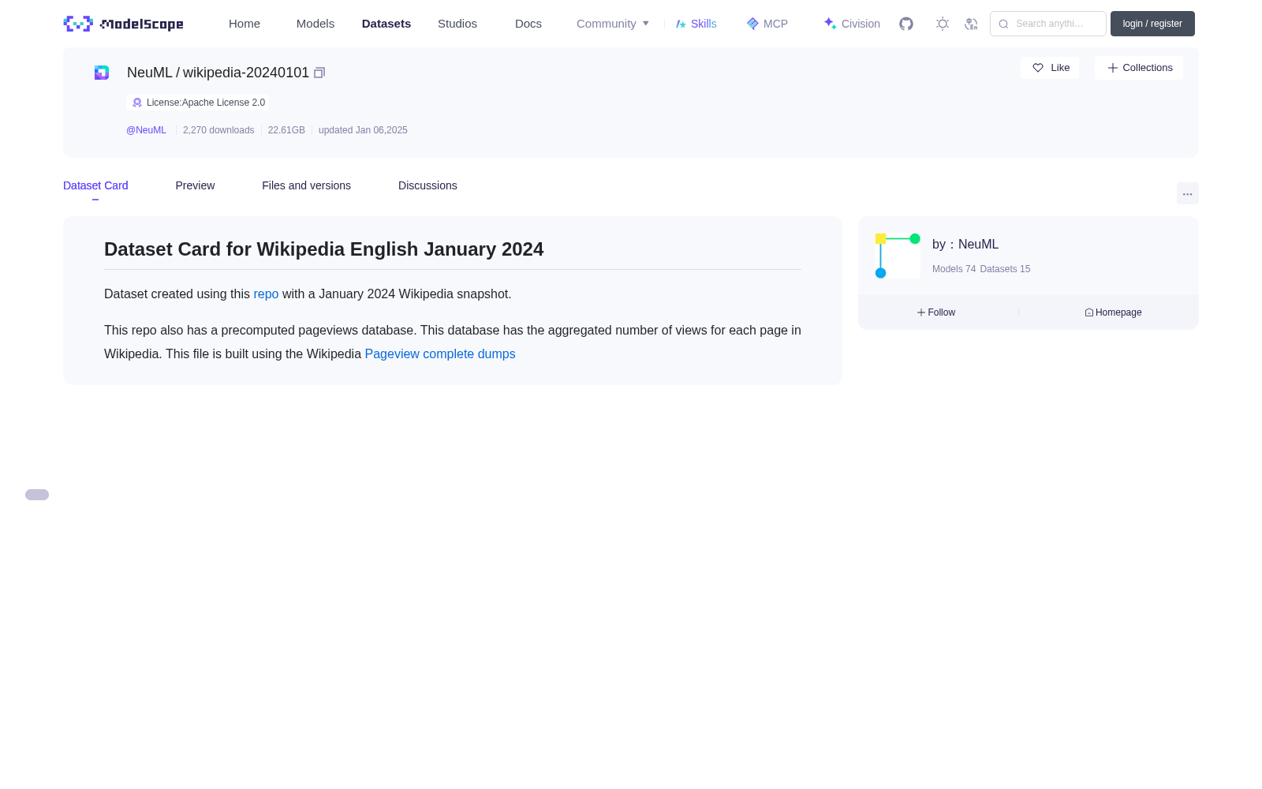Image resolution: width=1262 pixels, height=789 pixels.
Task: Toggle the light/dark theme sun icon
Action: point(943,24)
